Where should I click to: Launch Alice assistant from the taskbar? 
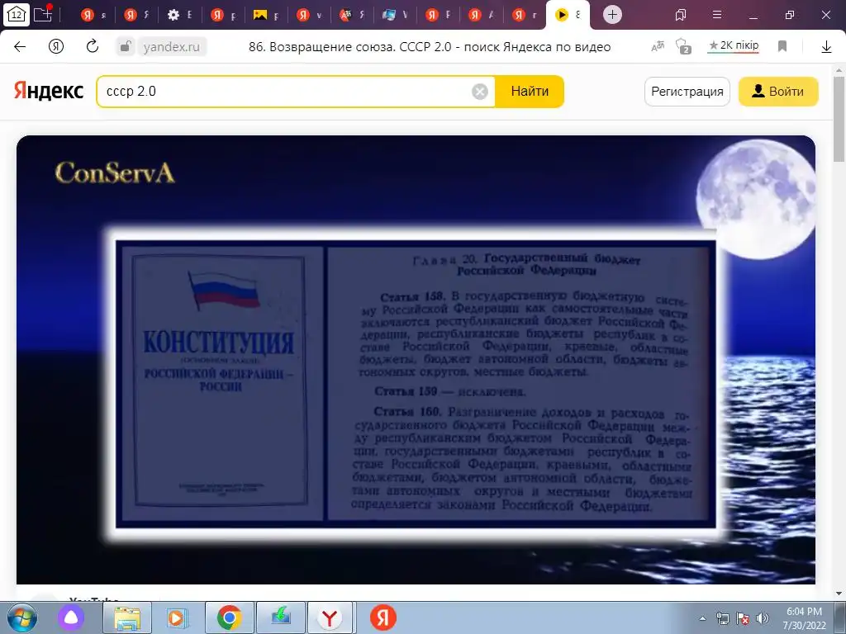click(x=71, y=617)
